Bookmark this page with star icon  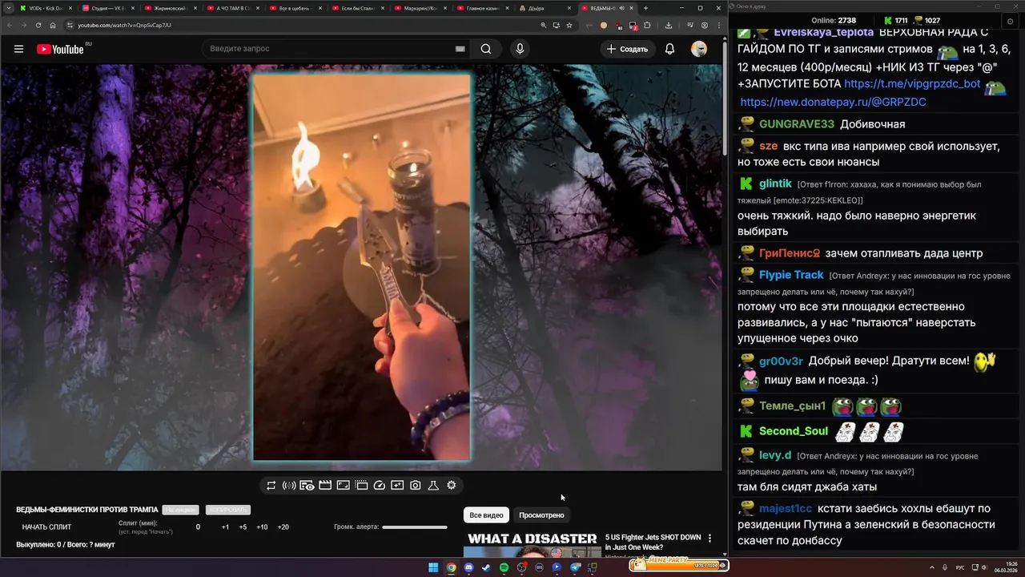click(569, 25)
